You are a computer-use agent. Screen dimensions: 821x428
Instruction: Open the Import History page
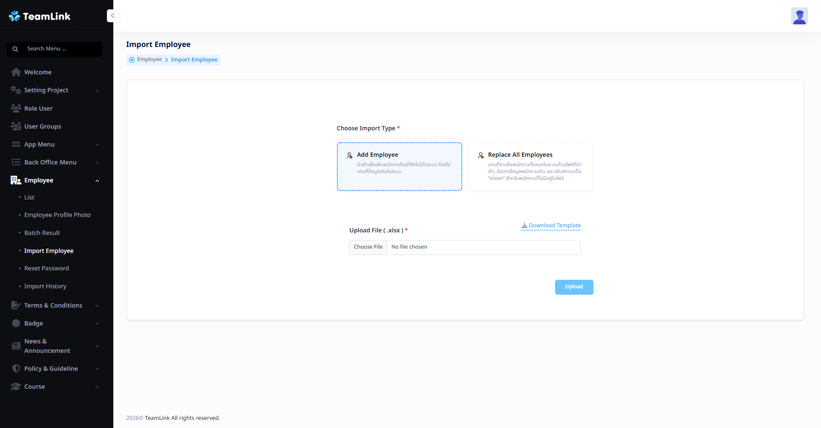[x=45, y=286]
